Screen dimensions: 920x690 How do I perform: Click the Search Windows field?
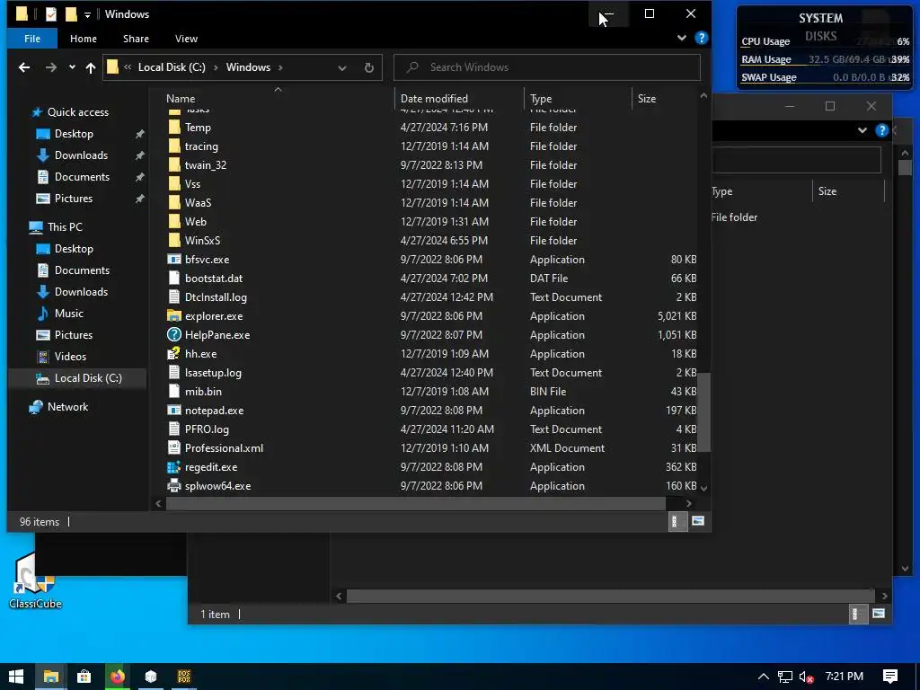tap(547, 67)
